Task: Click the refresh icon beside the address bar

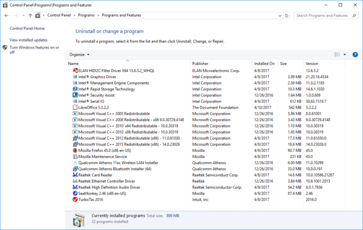Action: click(x=287, y=16)
